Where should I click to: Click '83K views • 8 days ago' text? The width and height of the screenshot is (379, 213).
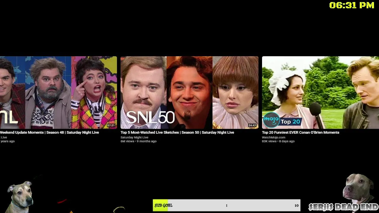pyautogui.click(x=278, y=141)
